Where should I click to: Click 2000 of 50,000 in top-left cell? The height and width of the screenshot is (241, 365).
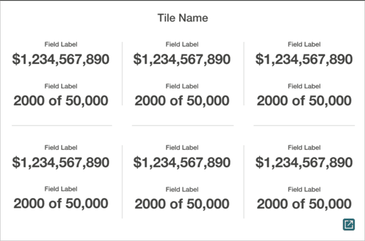(61, 101)
